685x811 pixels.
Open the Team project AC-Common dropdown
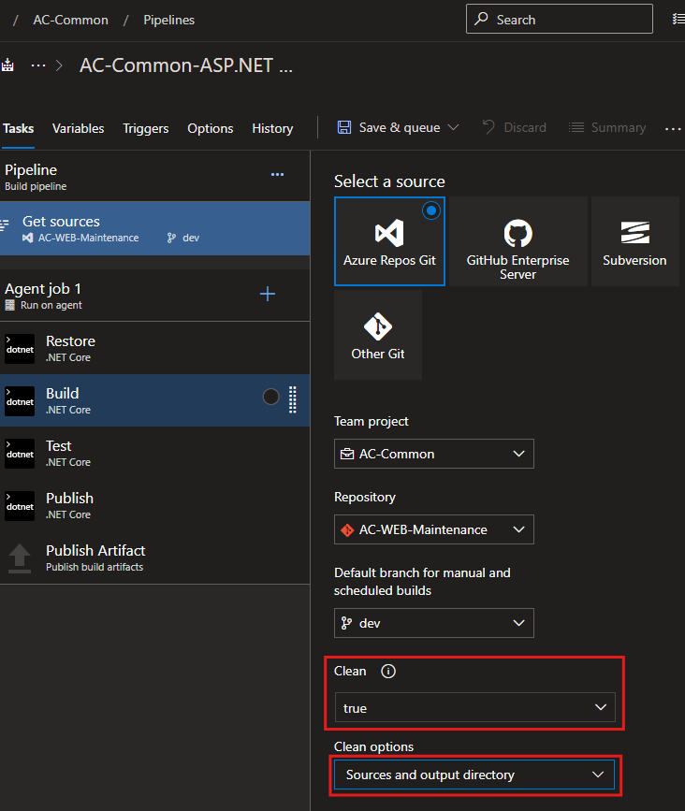(433, 454)
